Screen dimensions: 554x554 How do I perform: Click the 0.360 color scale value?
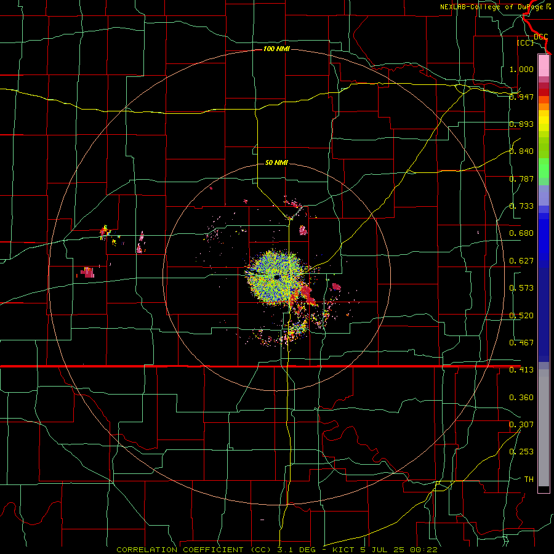[521, 398]
